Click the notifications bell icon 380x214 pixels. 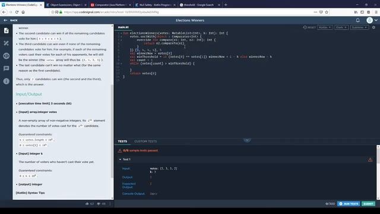[x=357, y=20]
